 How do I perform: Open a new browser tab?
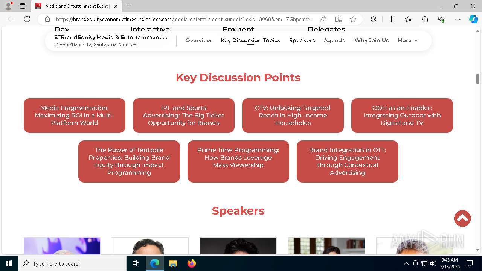coord(128,6)
